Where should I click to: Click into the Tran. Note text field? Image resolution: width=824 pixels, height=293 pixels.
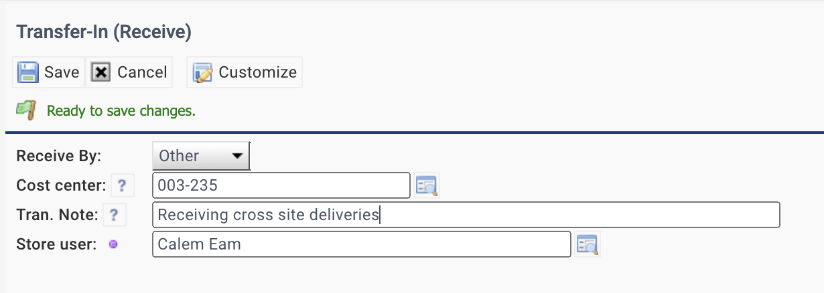[x=466, y=215]
